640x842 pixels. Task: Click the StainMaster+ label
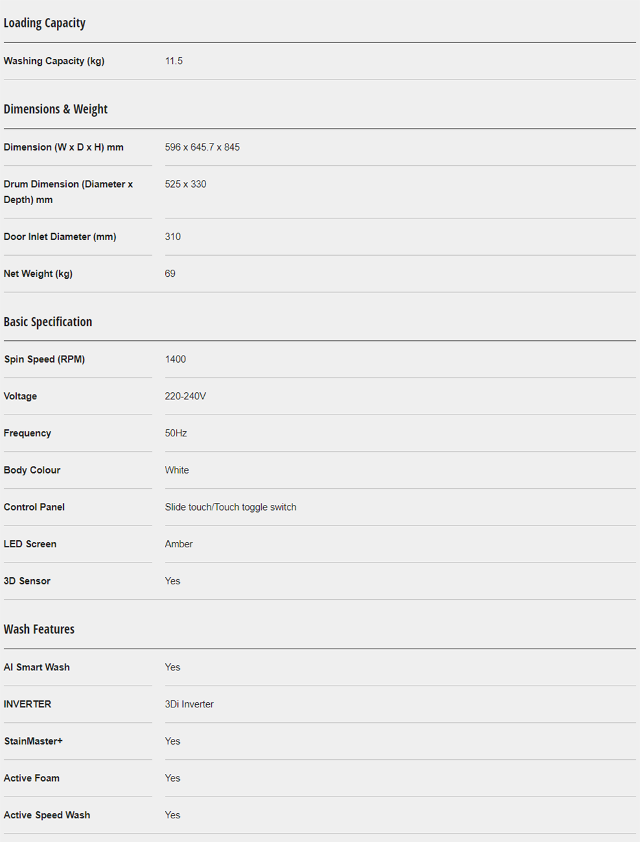[33, 741]
